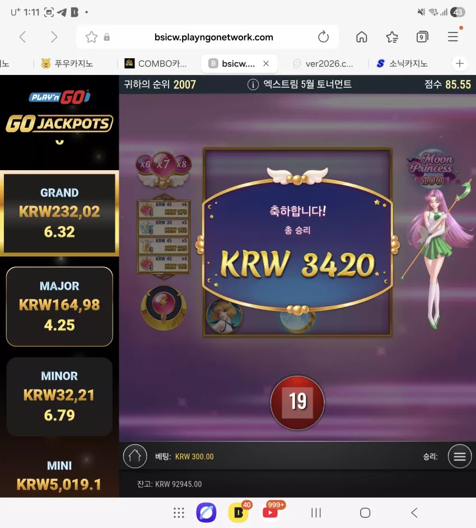
Task: Click your rank 귀하의 순위 2007
Action: coord(160,84)
